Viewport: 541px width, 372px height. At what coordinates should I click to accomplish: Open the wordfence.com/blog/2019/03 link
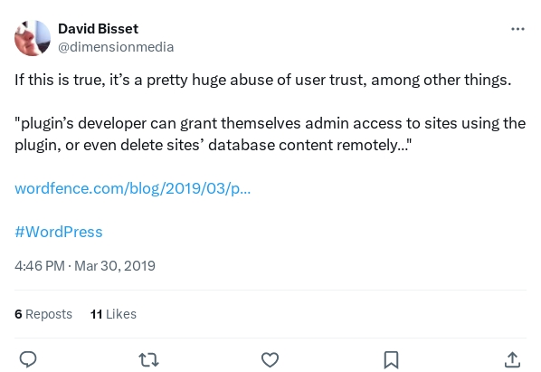[x=133, y=188]
